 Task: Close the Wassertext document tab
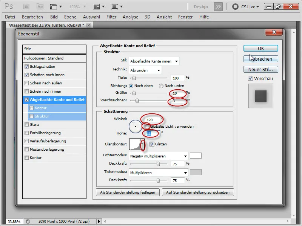[89, 25]
